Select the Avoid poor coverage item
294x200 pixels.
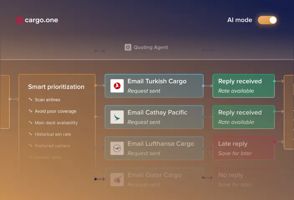coord(56,111)
